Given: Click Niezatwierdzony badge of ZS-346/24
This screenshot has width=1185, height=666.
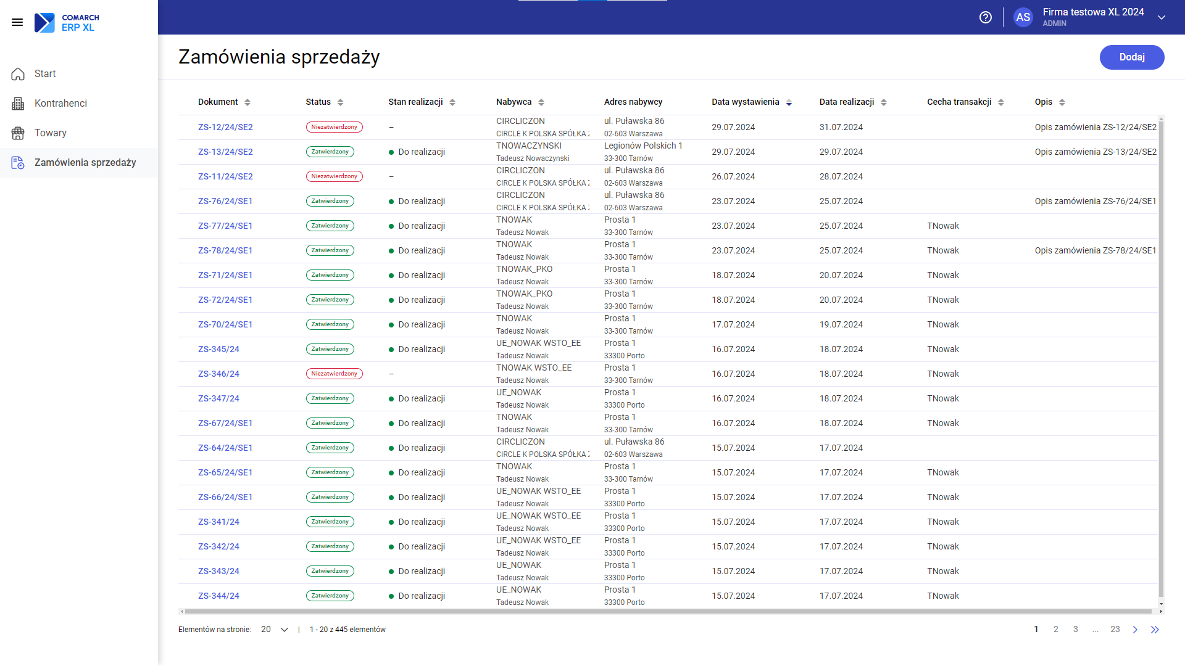Looking at the screenshot, I should (335, 374).
